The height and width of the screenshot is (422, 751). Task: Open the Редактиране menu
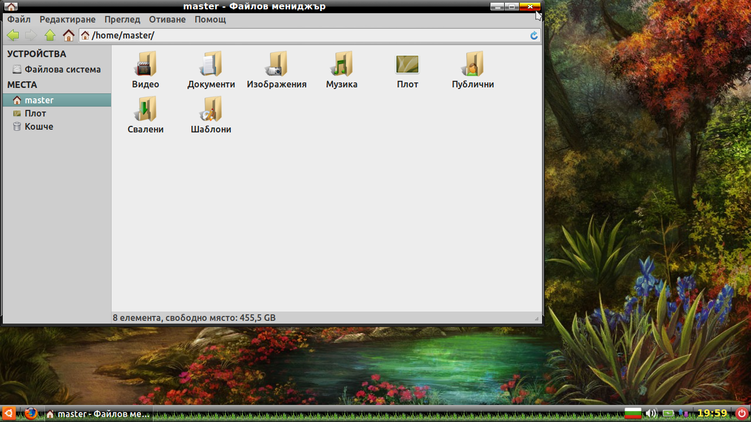[x=68, y=19]
